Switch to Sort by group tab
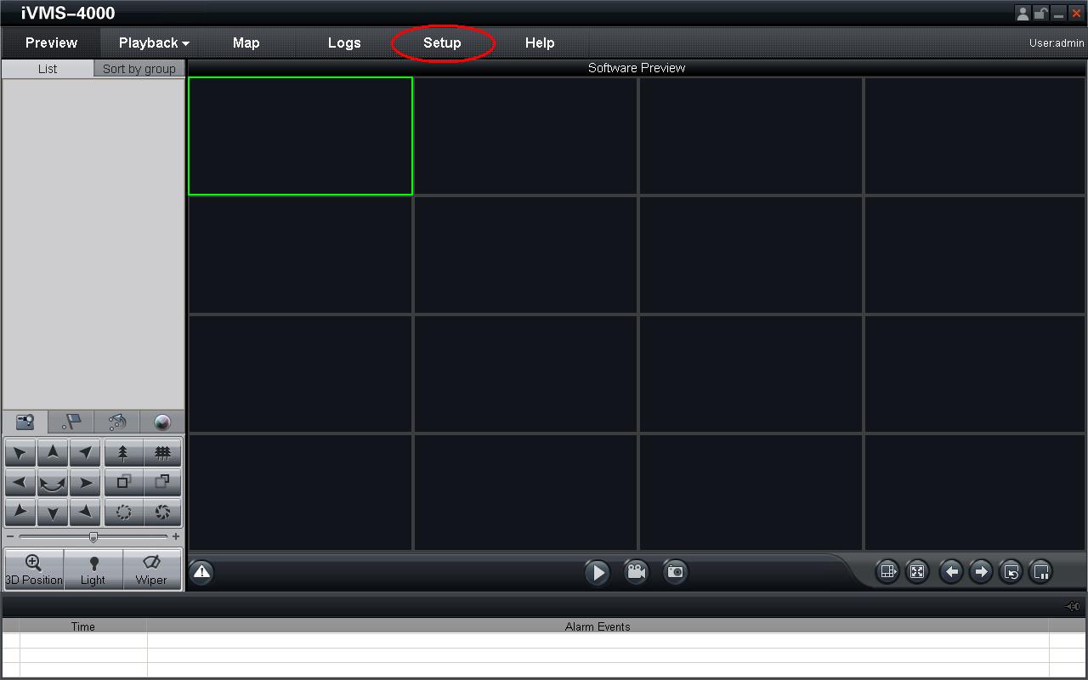This screenshot has width=1088, height=680. tap(139, 69)
